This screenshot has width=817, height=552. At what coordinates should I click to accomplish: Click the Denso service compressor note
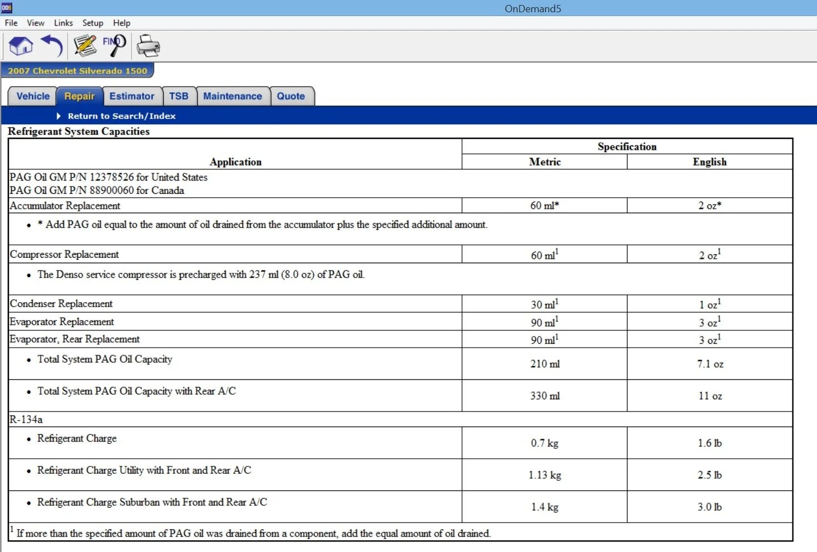point(201,274)
